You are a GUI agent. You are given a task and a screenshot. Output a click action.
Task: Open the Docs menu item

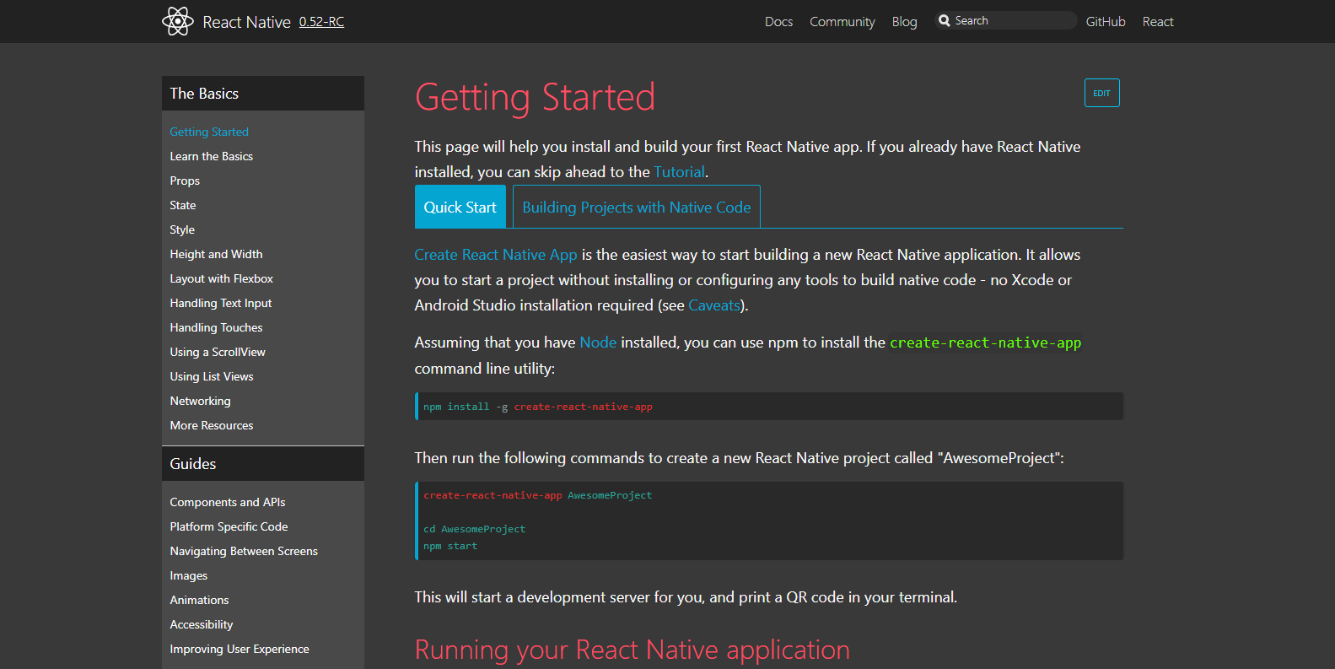coord(778,22)
